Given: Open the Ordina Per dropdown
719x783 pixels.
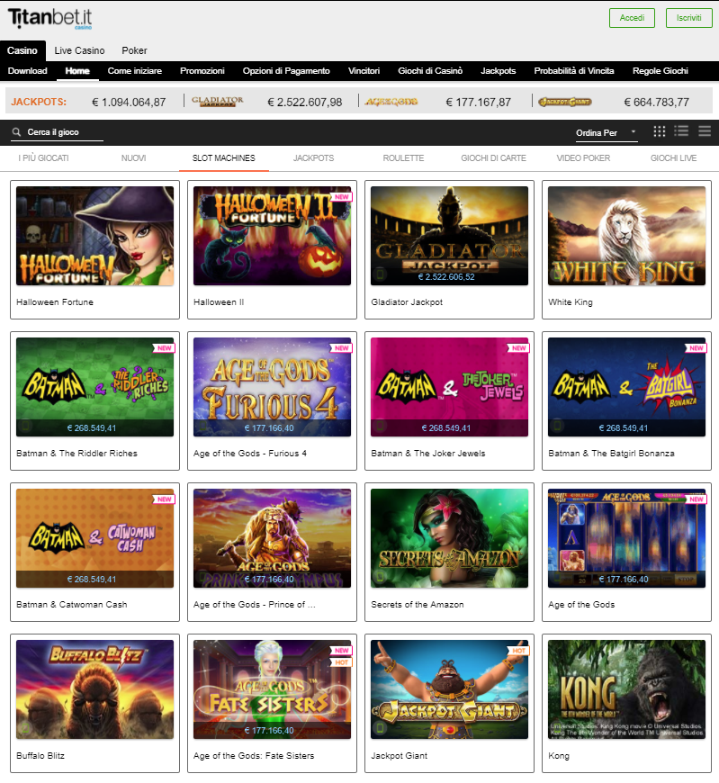Looking at the screenshot, I should (607, 133).
